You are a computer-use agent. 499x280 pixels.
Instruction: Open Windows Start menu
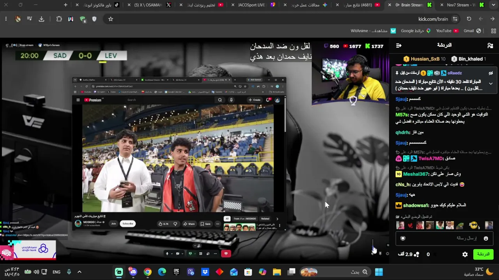(379, 272)
